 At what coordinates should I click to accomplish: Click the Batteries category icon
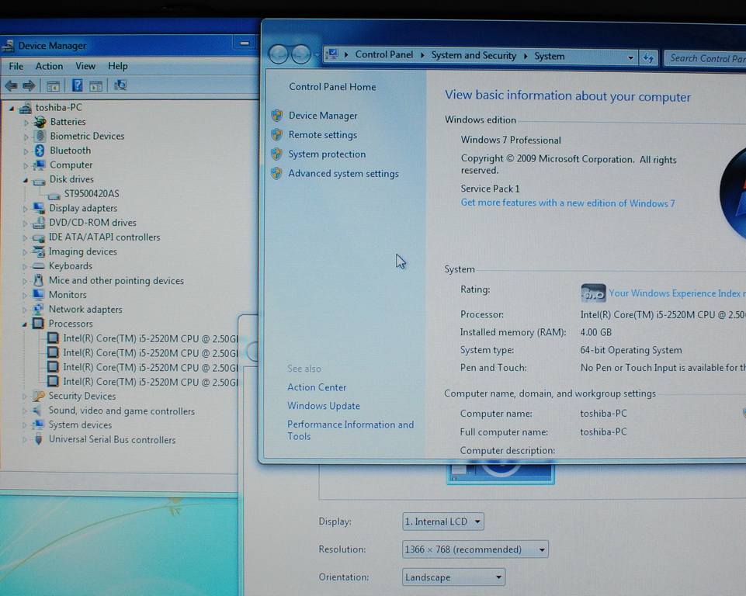40,122
